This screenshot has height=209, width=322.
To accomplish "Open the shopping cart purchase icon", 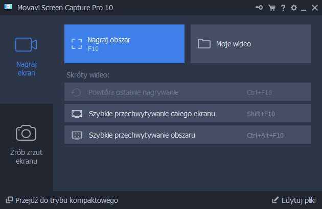I will tap(271, 8).
